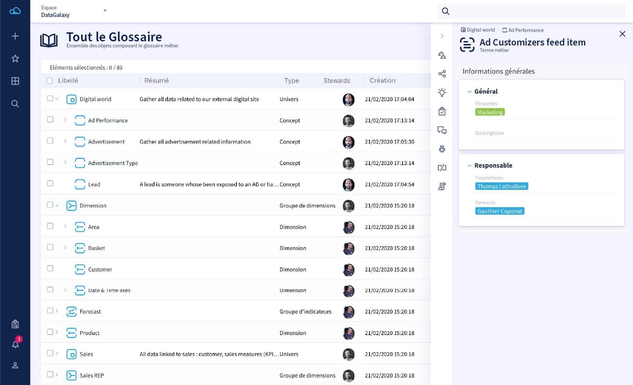633x385 pixels.
Task: Open the notifications bell with badge
Action: point(15,344)
